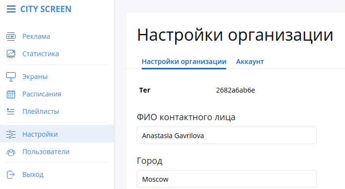Screen dimensions: 345x189
Task: Open the Реклама section
Action: pyautogui.click(x=36, y=36)
